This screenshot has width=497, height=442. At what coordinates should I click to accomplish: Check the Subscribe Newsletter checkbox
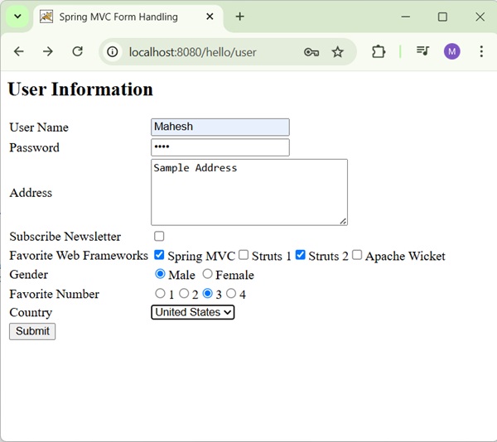[159, 236]
